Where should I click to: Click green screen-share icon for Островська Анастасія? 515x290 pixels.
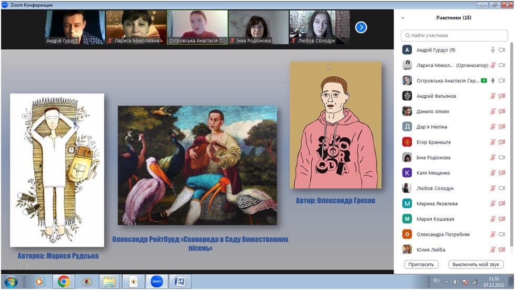[484, 80]
